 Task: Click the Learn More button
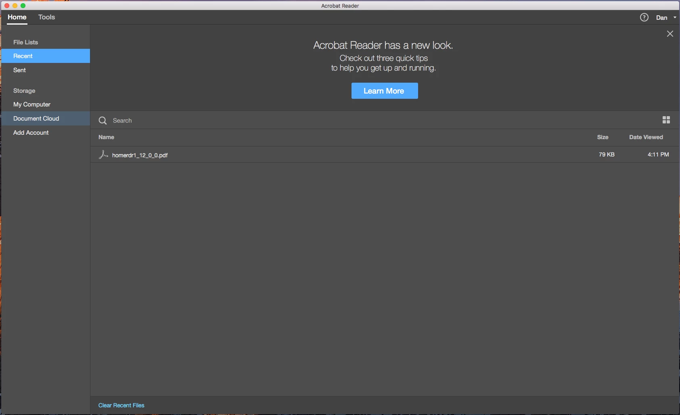(x=385, y=91)
